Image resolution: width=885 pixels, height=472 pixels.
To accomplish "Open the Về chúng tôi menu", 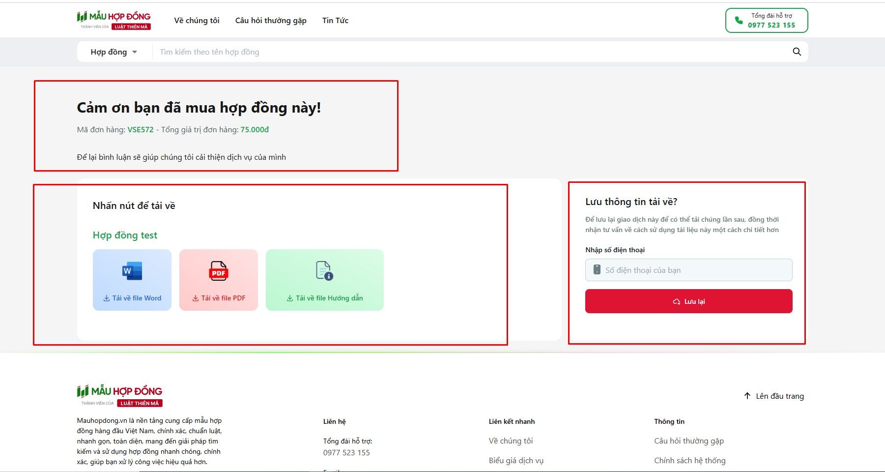I will pyautogui.click(x=197, y=20).
